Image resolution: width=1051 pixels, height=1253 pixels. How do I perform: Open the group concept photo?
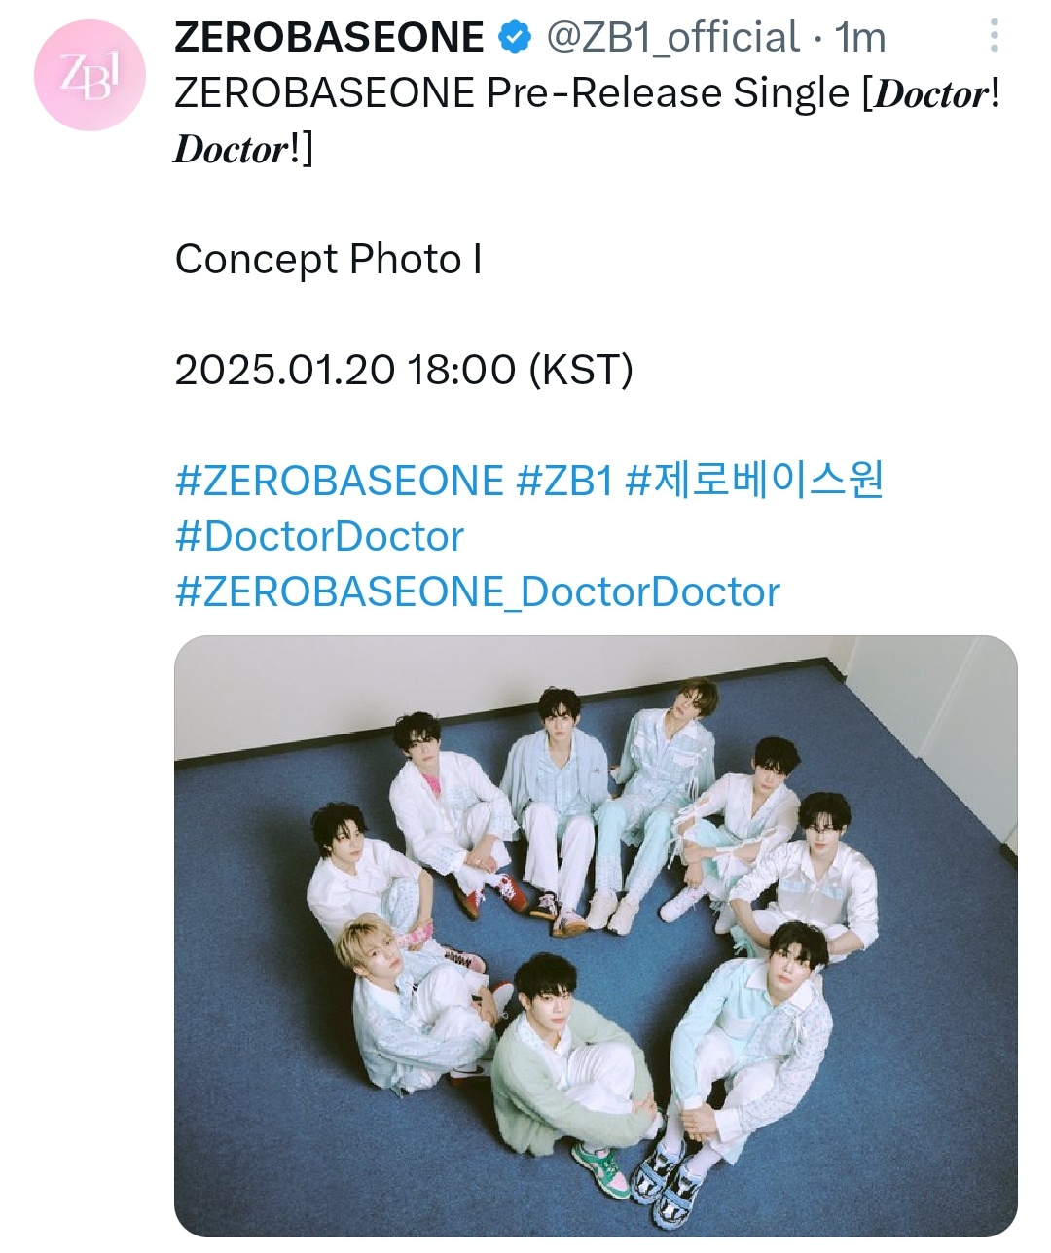tap(596, 936)
